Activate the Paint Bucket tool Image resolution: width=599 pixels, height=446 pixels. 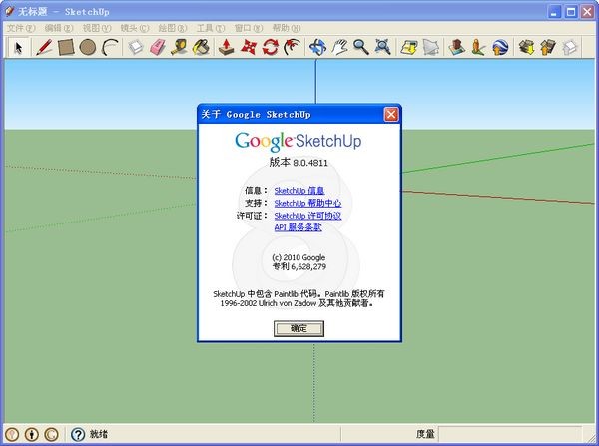pos(201,47)
